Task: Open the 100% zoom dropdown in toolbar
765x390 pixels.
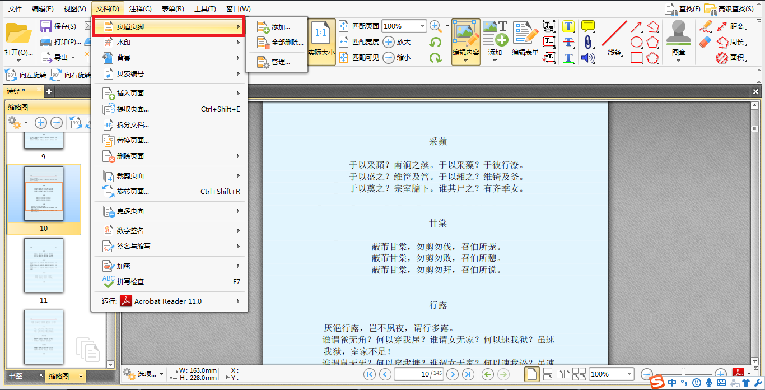Action: coord(422,26)
